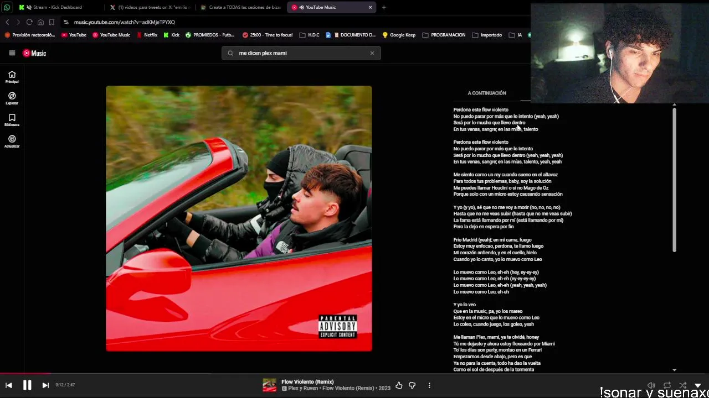Viewport: 709px width, 398px height.
Task: Open the 'YouTube' bookmark
Action: (x=74, y=35)
